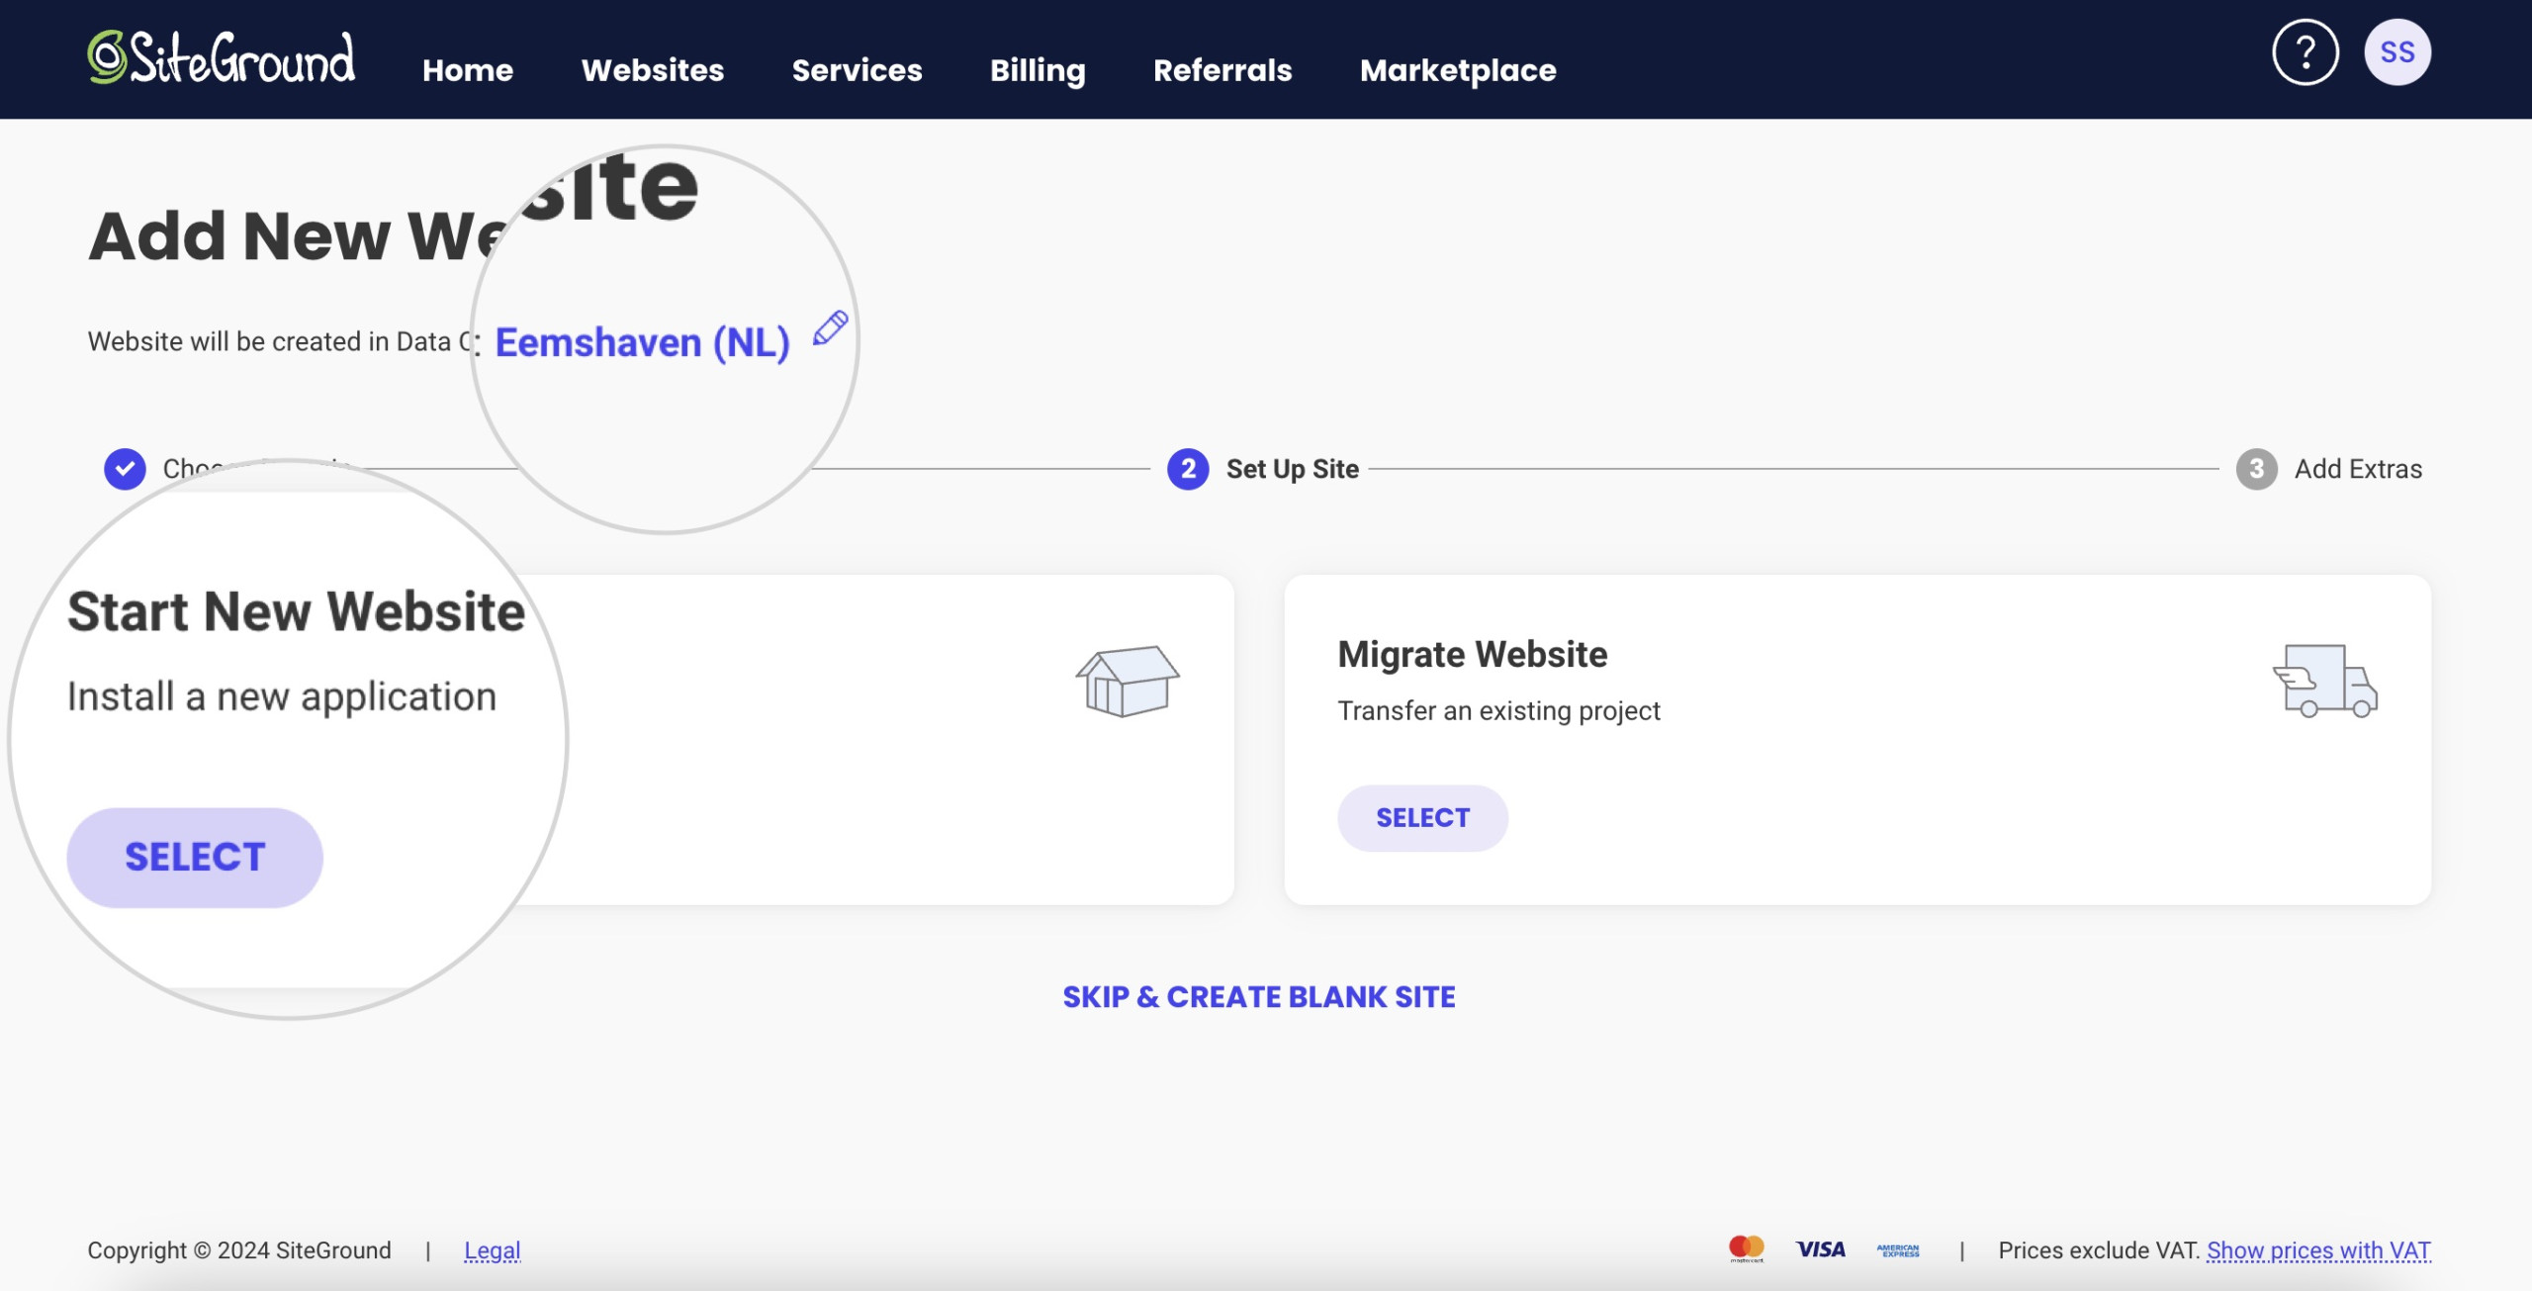2532x1291 pixels.
Task: Open the Services menu
Action: [x=858, y=70]
